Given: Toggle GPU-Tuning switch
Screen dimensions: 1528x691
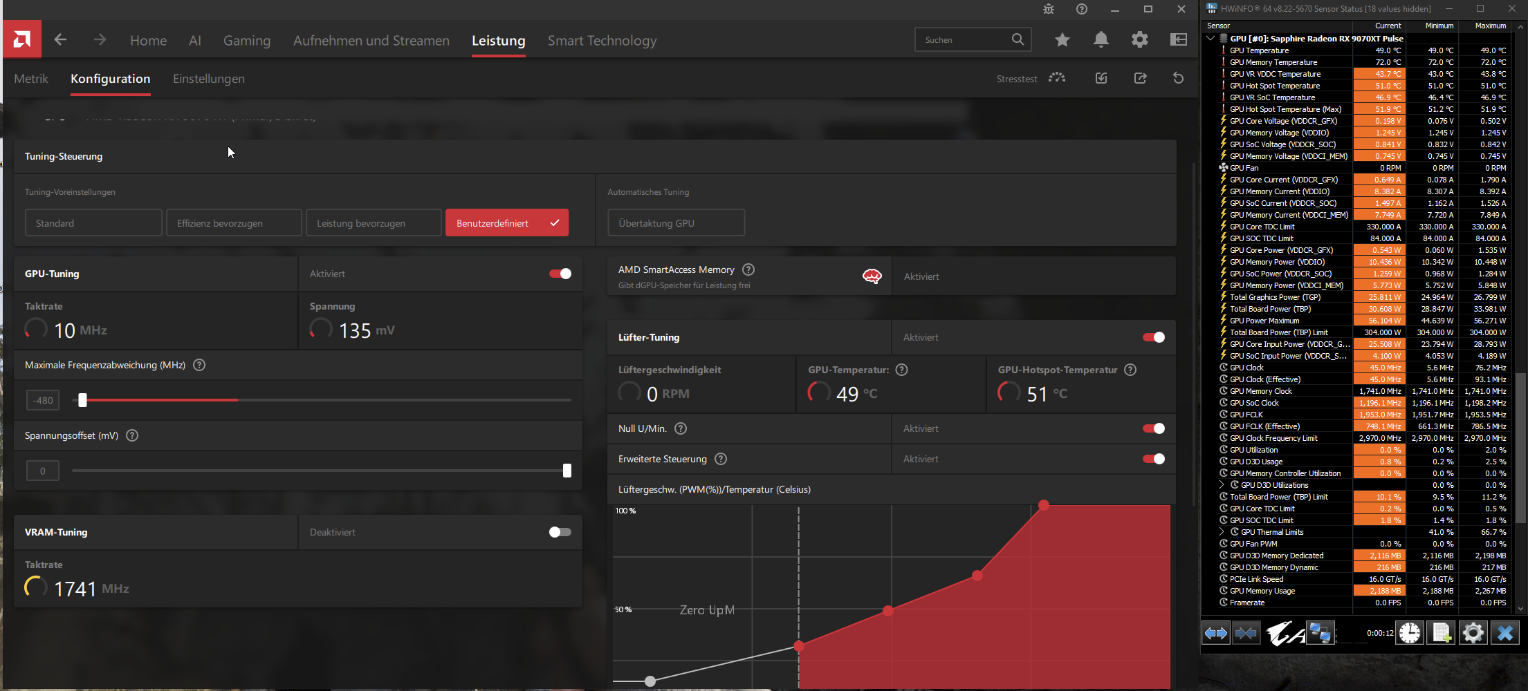Looking at the screenshot, I should tap(560, 274).
